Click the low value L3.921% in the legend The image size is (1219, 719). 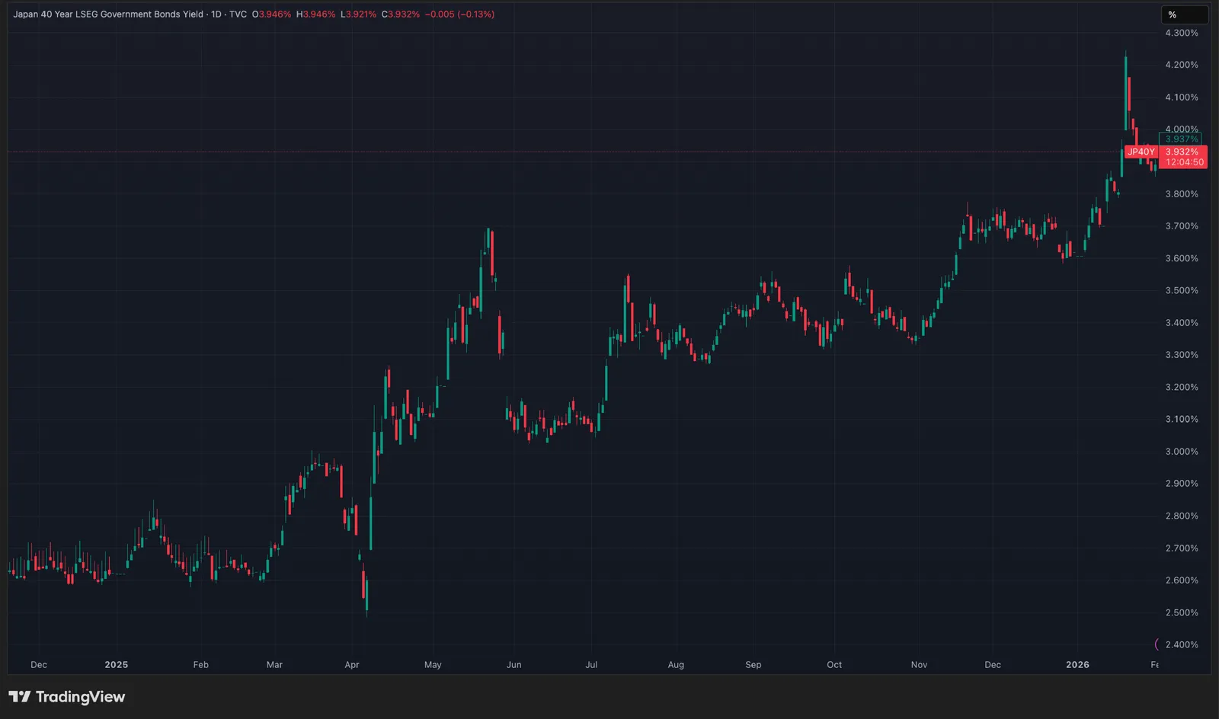pyautogui.click(x=359, y=14)
